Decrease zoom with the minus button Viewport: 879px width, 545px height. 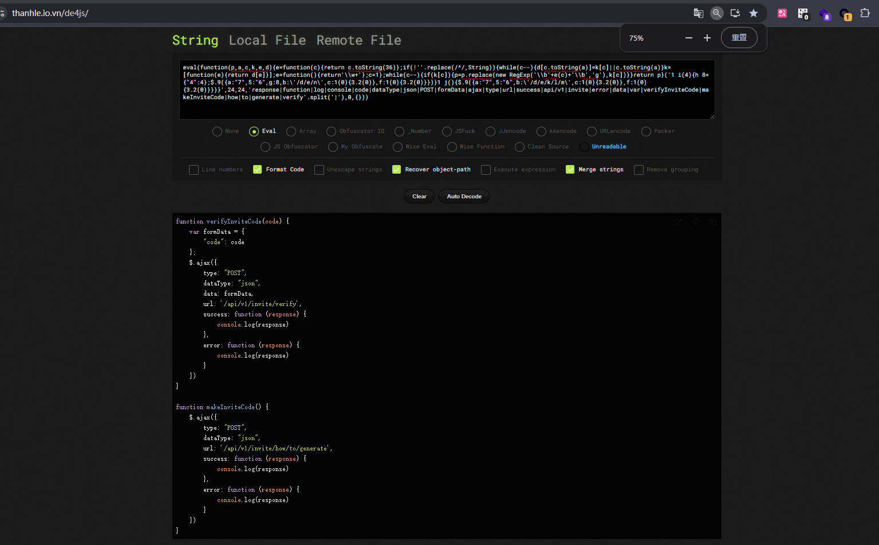point(688,38)
